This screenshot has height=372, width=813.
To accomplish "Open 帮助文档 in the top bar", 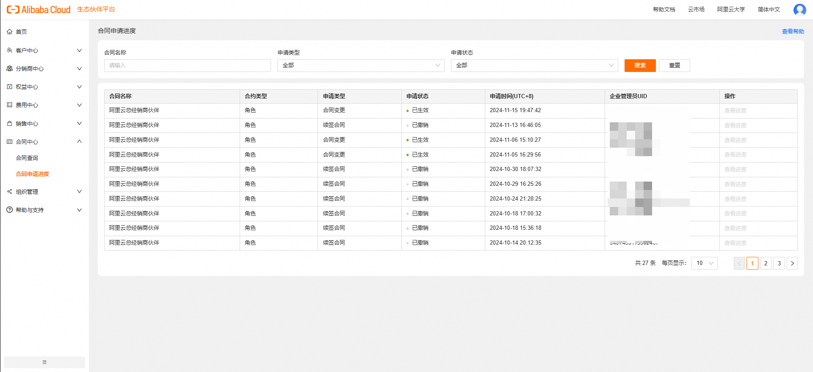I will tap(664, 9).
